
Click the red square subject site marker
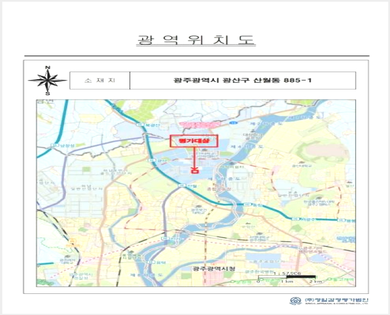click(194, 171)
